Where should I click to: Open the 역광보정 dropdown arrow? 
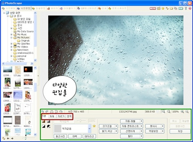163,131
